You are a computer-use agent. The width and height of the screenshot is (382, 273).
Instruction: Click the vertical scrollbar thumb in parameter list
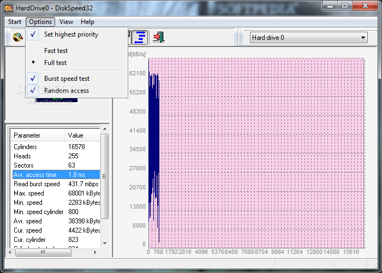click(105, 176)
